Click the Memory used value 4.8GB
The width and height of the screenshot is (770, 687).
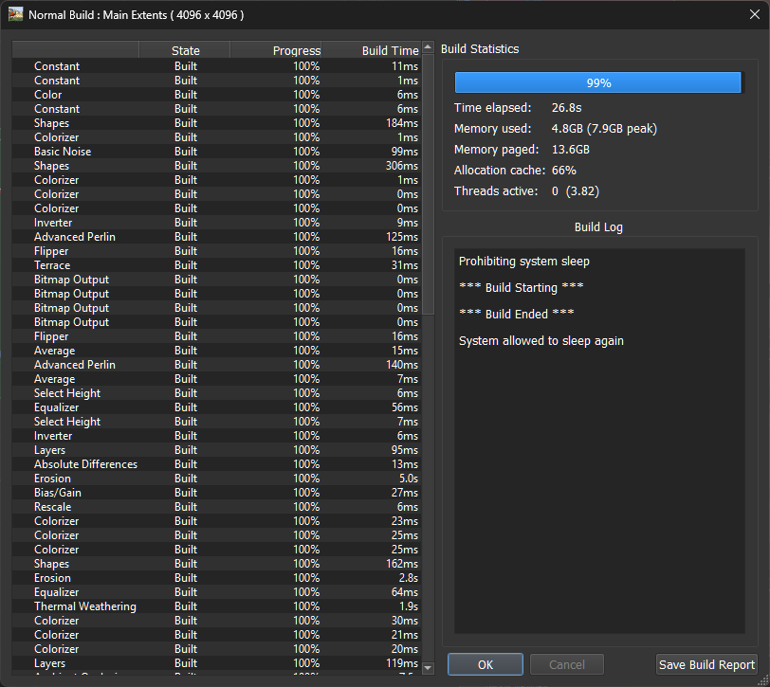point(604,129)
